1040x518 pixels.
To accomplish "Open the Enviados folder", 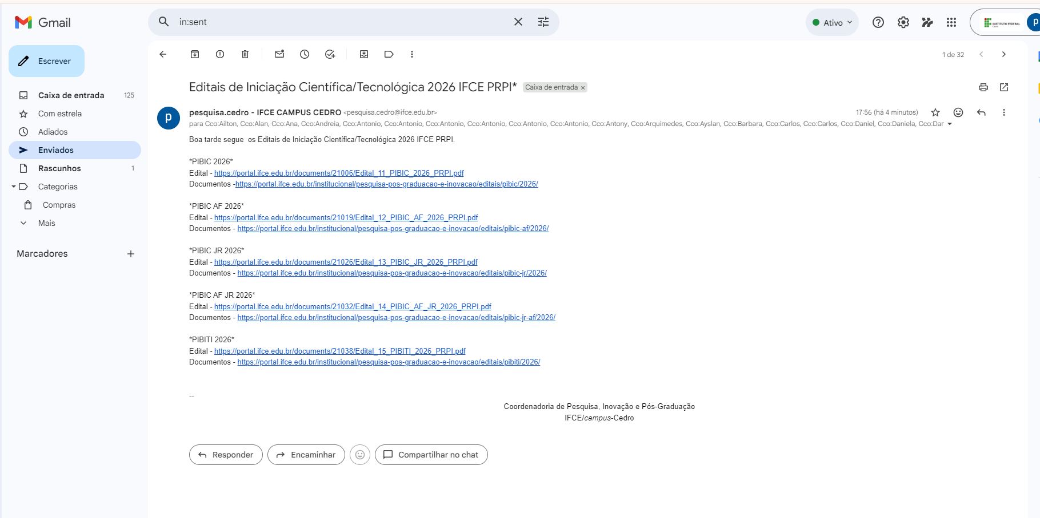I will pos(56,150).
